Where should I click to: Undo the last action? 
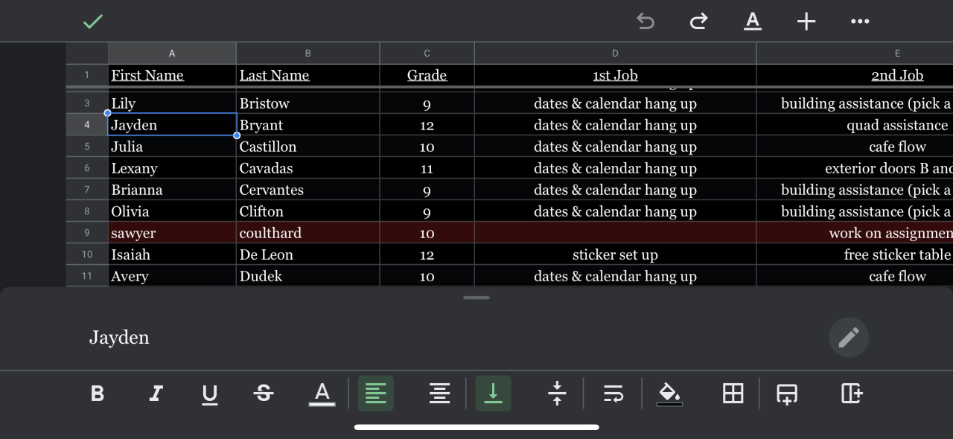pyautogui.click(x=646, y=22)
